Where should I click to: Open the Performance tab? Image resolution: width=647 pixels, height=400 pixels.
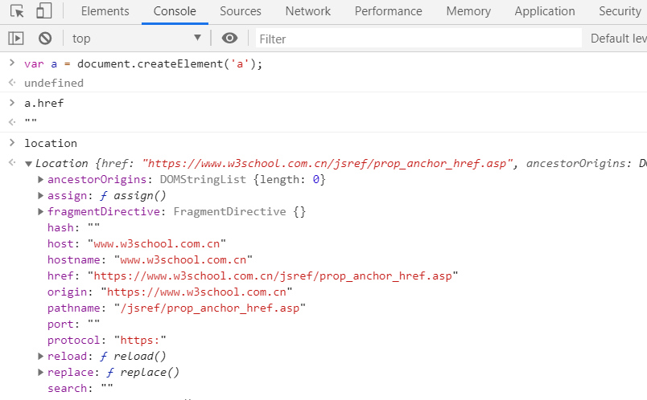pos(389,11)
